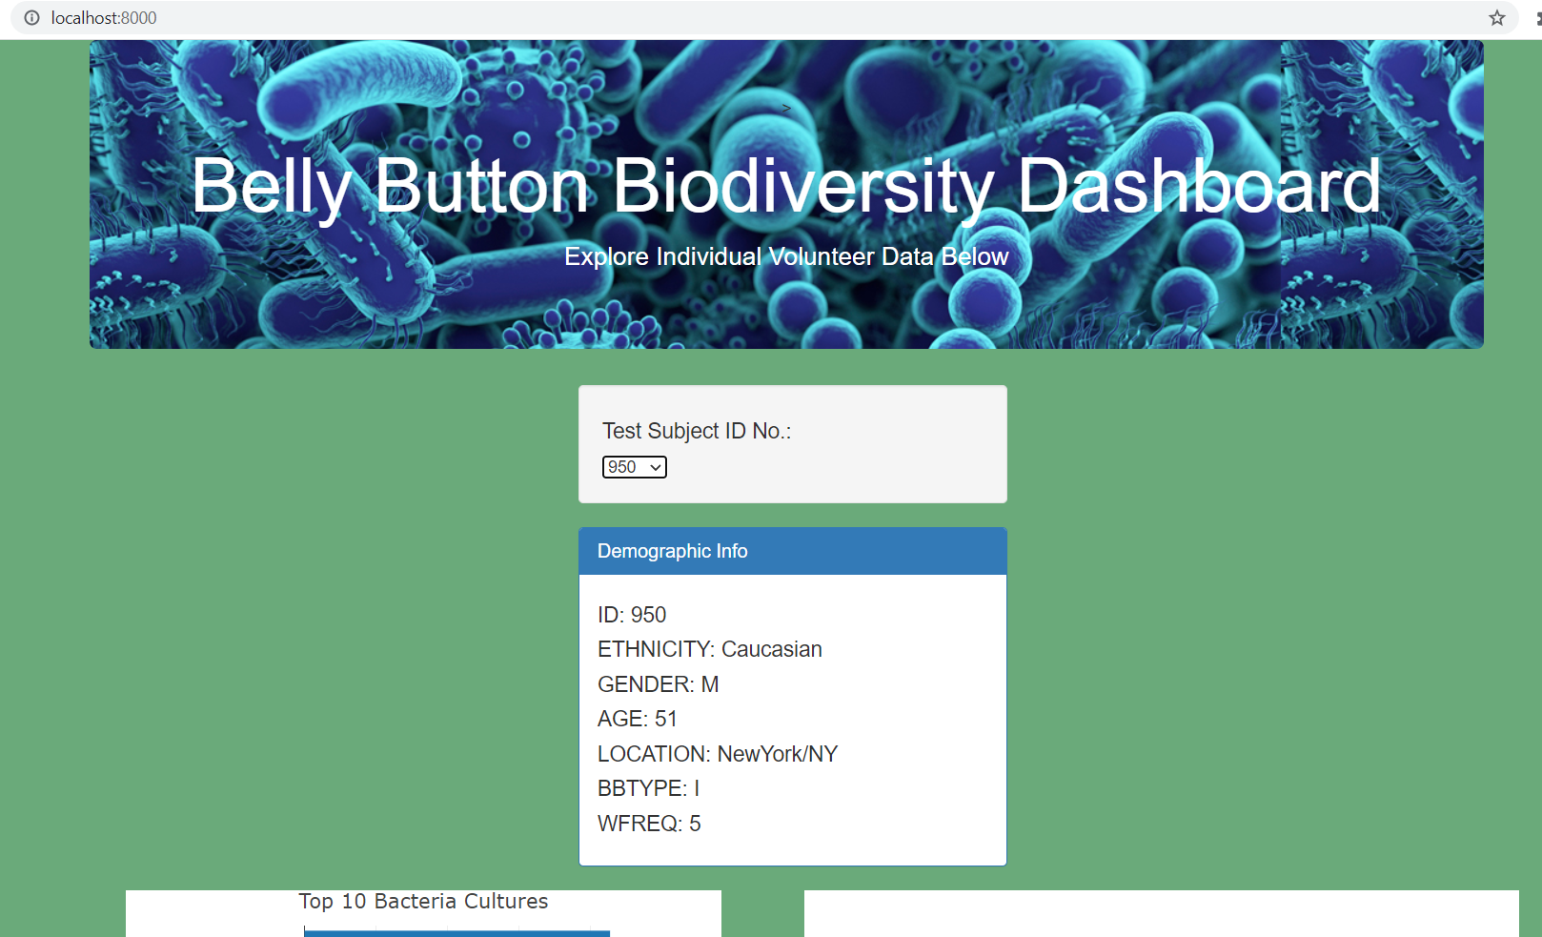Image resolution: width=1542 pixels, height=937 pixels.
Task: Click the Demographic Info panel header
Action: coord(672,551)
